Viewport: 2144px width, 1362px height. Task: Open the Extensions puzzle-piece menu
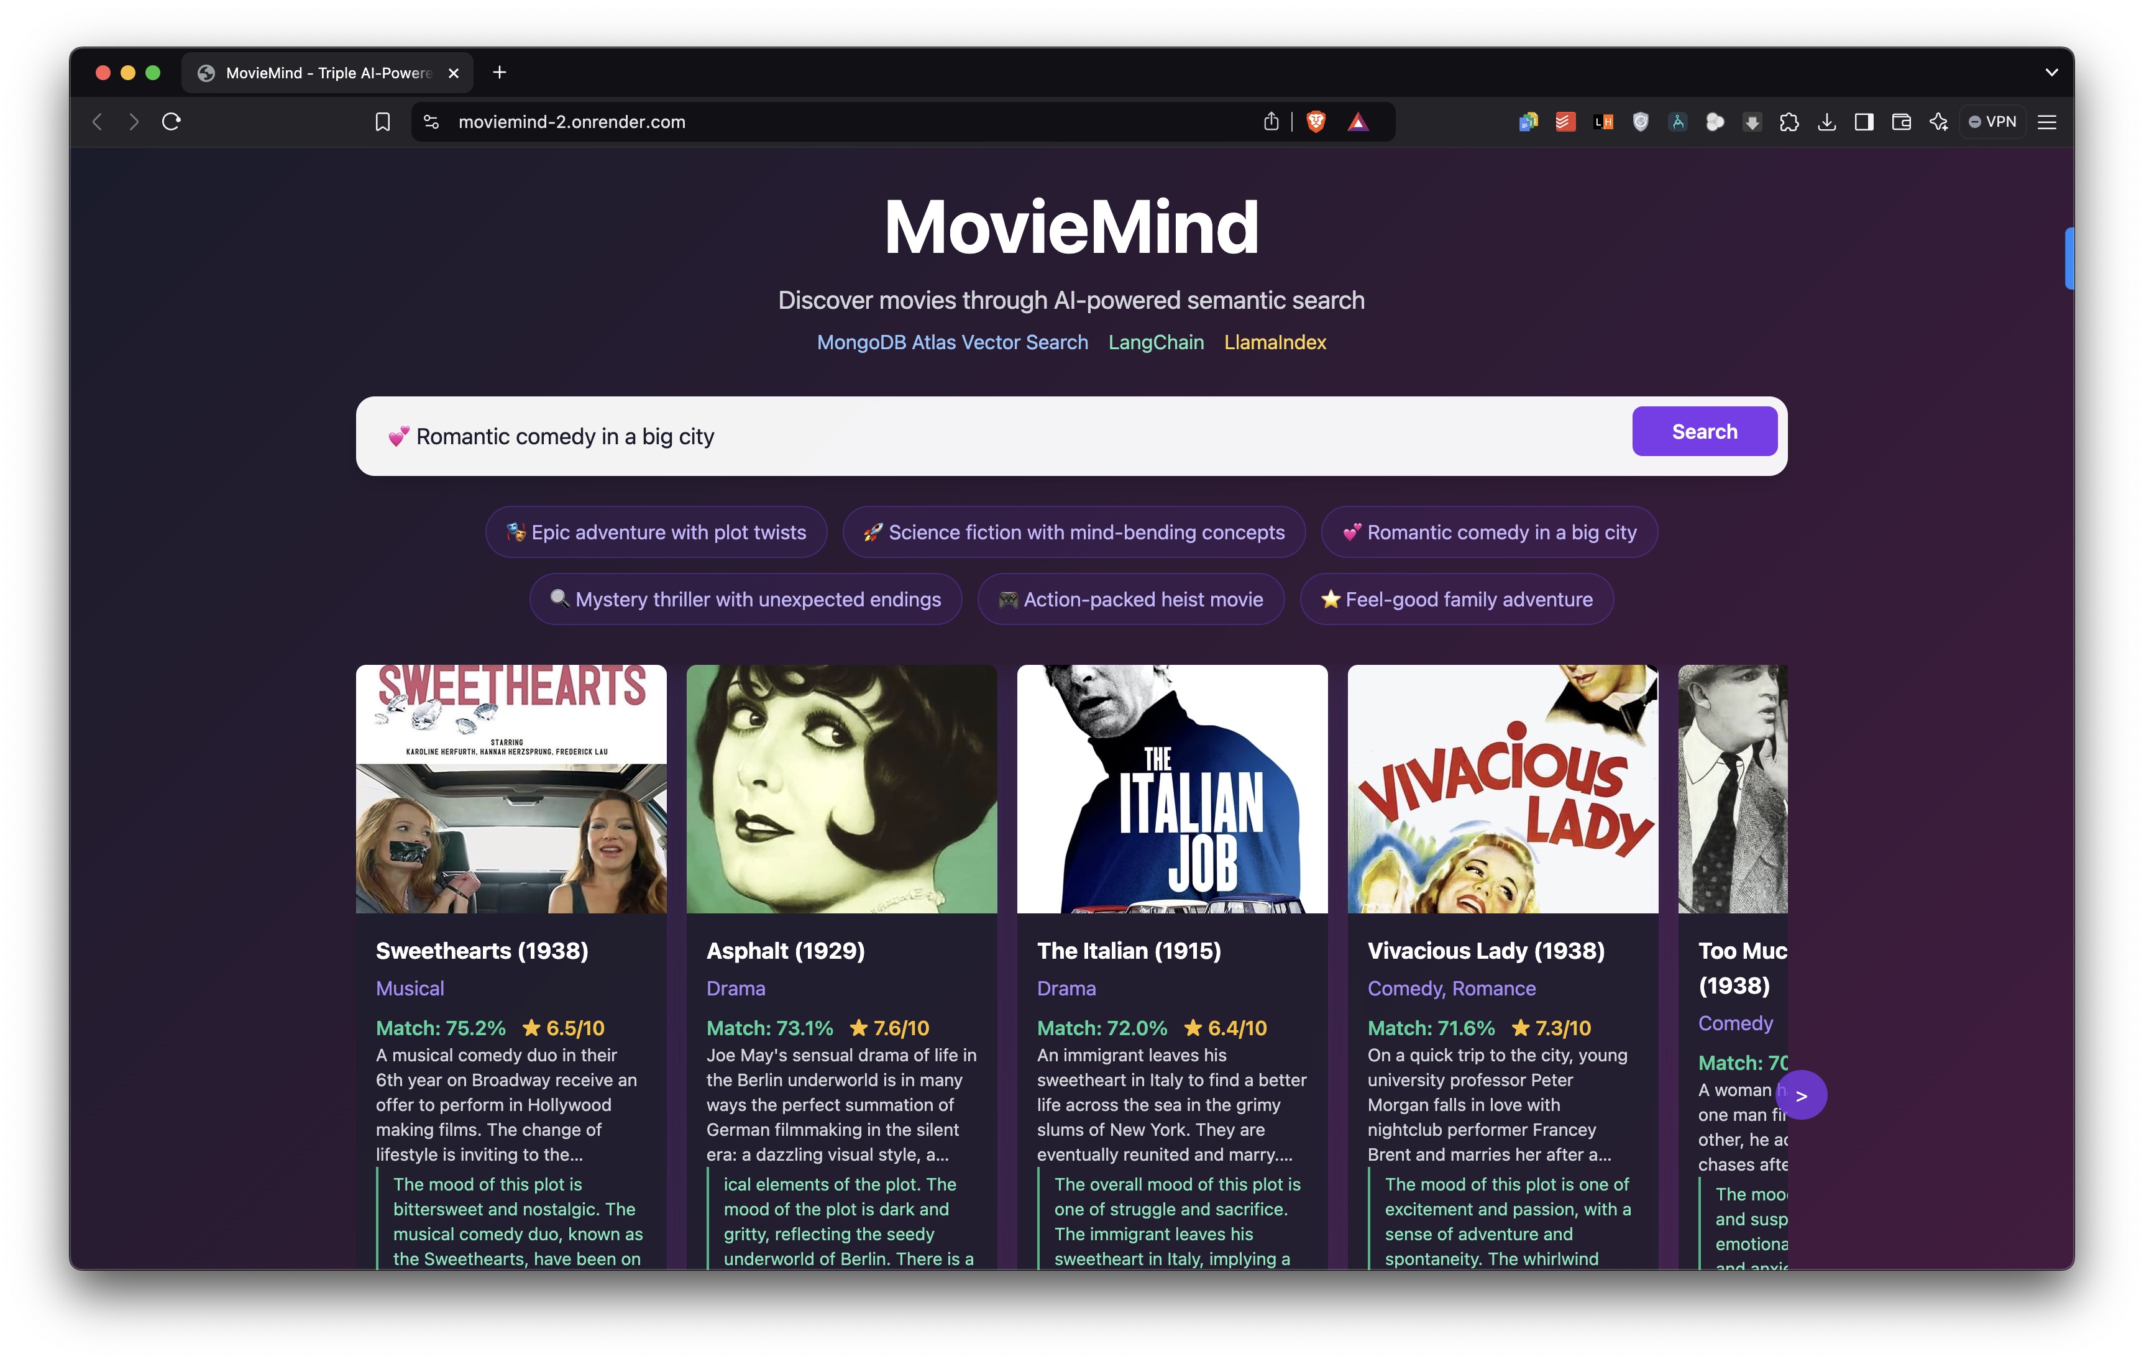point(1789,122)
